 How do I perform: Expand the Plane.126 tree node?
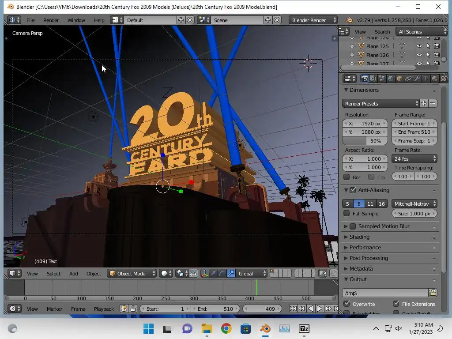pyautogui.click(x=352, y=55)
